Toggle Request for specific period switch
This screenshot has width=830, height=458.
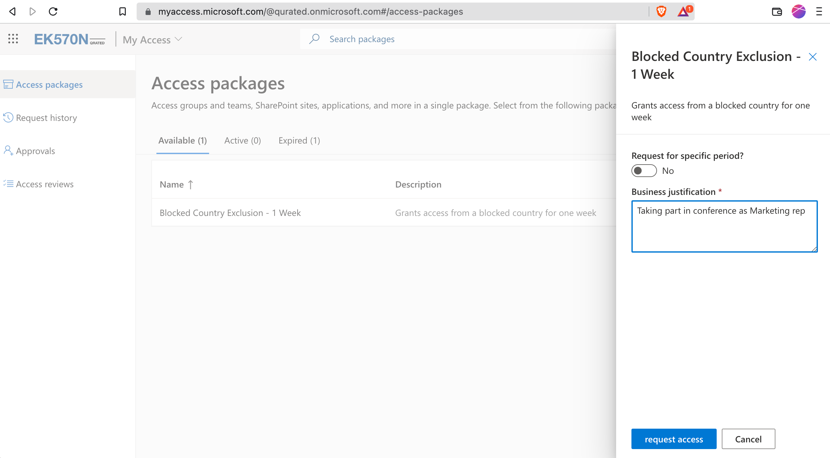(644, 171)
